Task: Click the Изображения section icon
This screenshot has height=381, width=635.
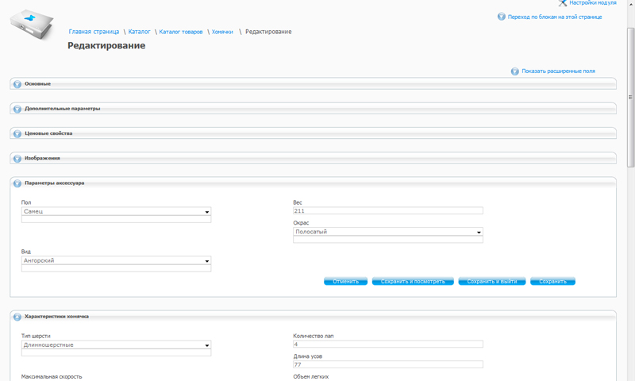Action: [x=17, y=159]
